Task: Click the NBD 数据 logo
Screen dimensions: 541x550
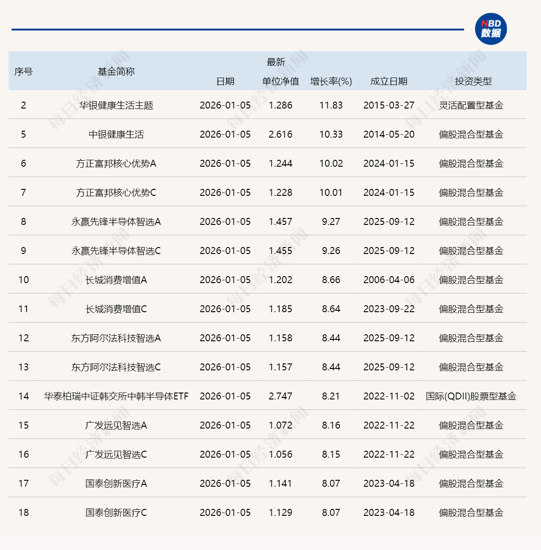Action: point(492,29)
